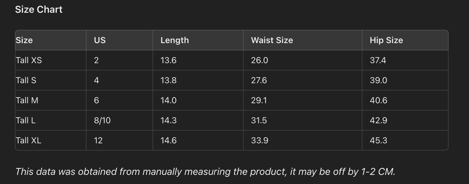Select the Tall XL size cell
469x184 pixels.
click(29, 140)
